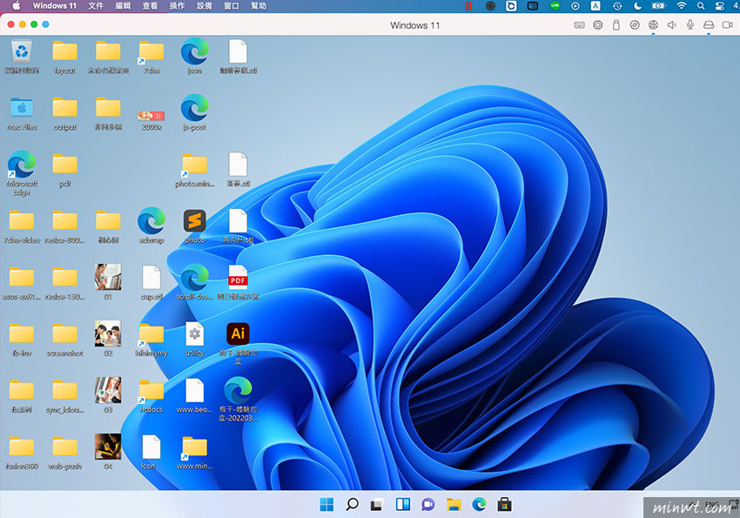Viewport: 740px width, 518px height.
Task: Open Widgets panel on Windows taskbar
Action: 403,505
